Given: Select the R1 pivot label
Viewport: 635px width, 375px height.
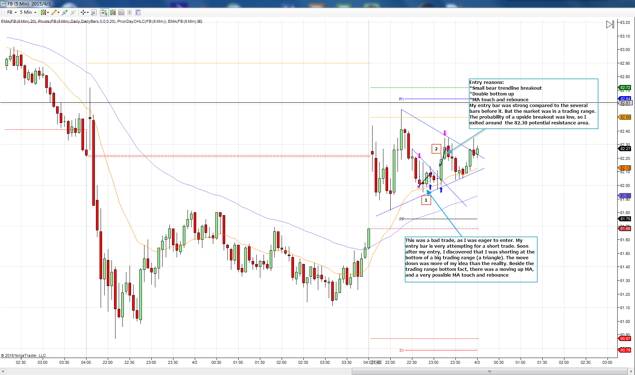Looking at the screenshot, I should pos(401,99).
